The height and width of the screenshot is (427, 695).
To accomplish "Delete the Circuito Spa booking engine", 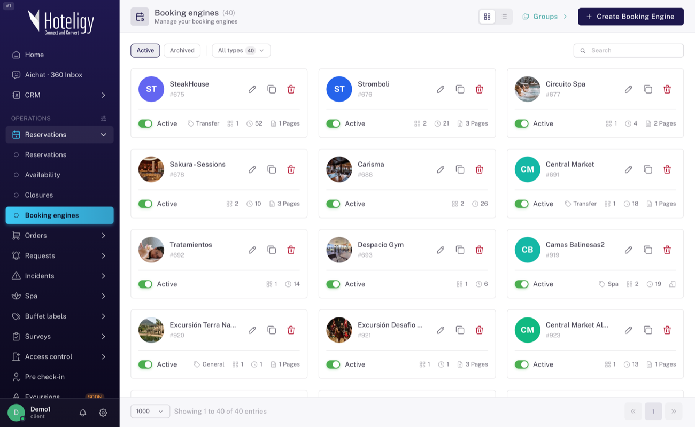I will pyautogui.click(x=667, y=89).
